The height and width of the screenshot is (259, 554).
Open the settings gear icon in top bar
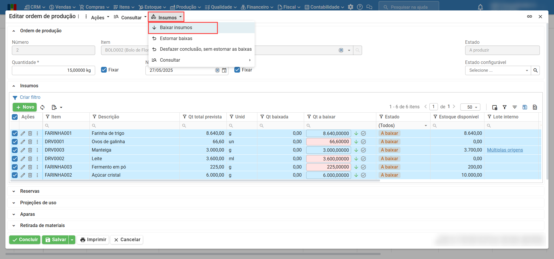(x=351, y=7)
